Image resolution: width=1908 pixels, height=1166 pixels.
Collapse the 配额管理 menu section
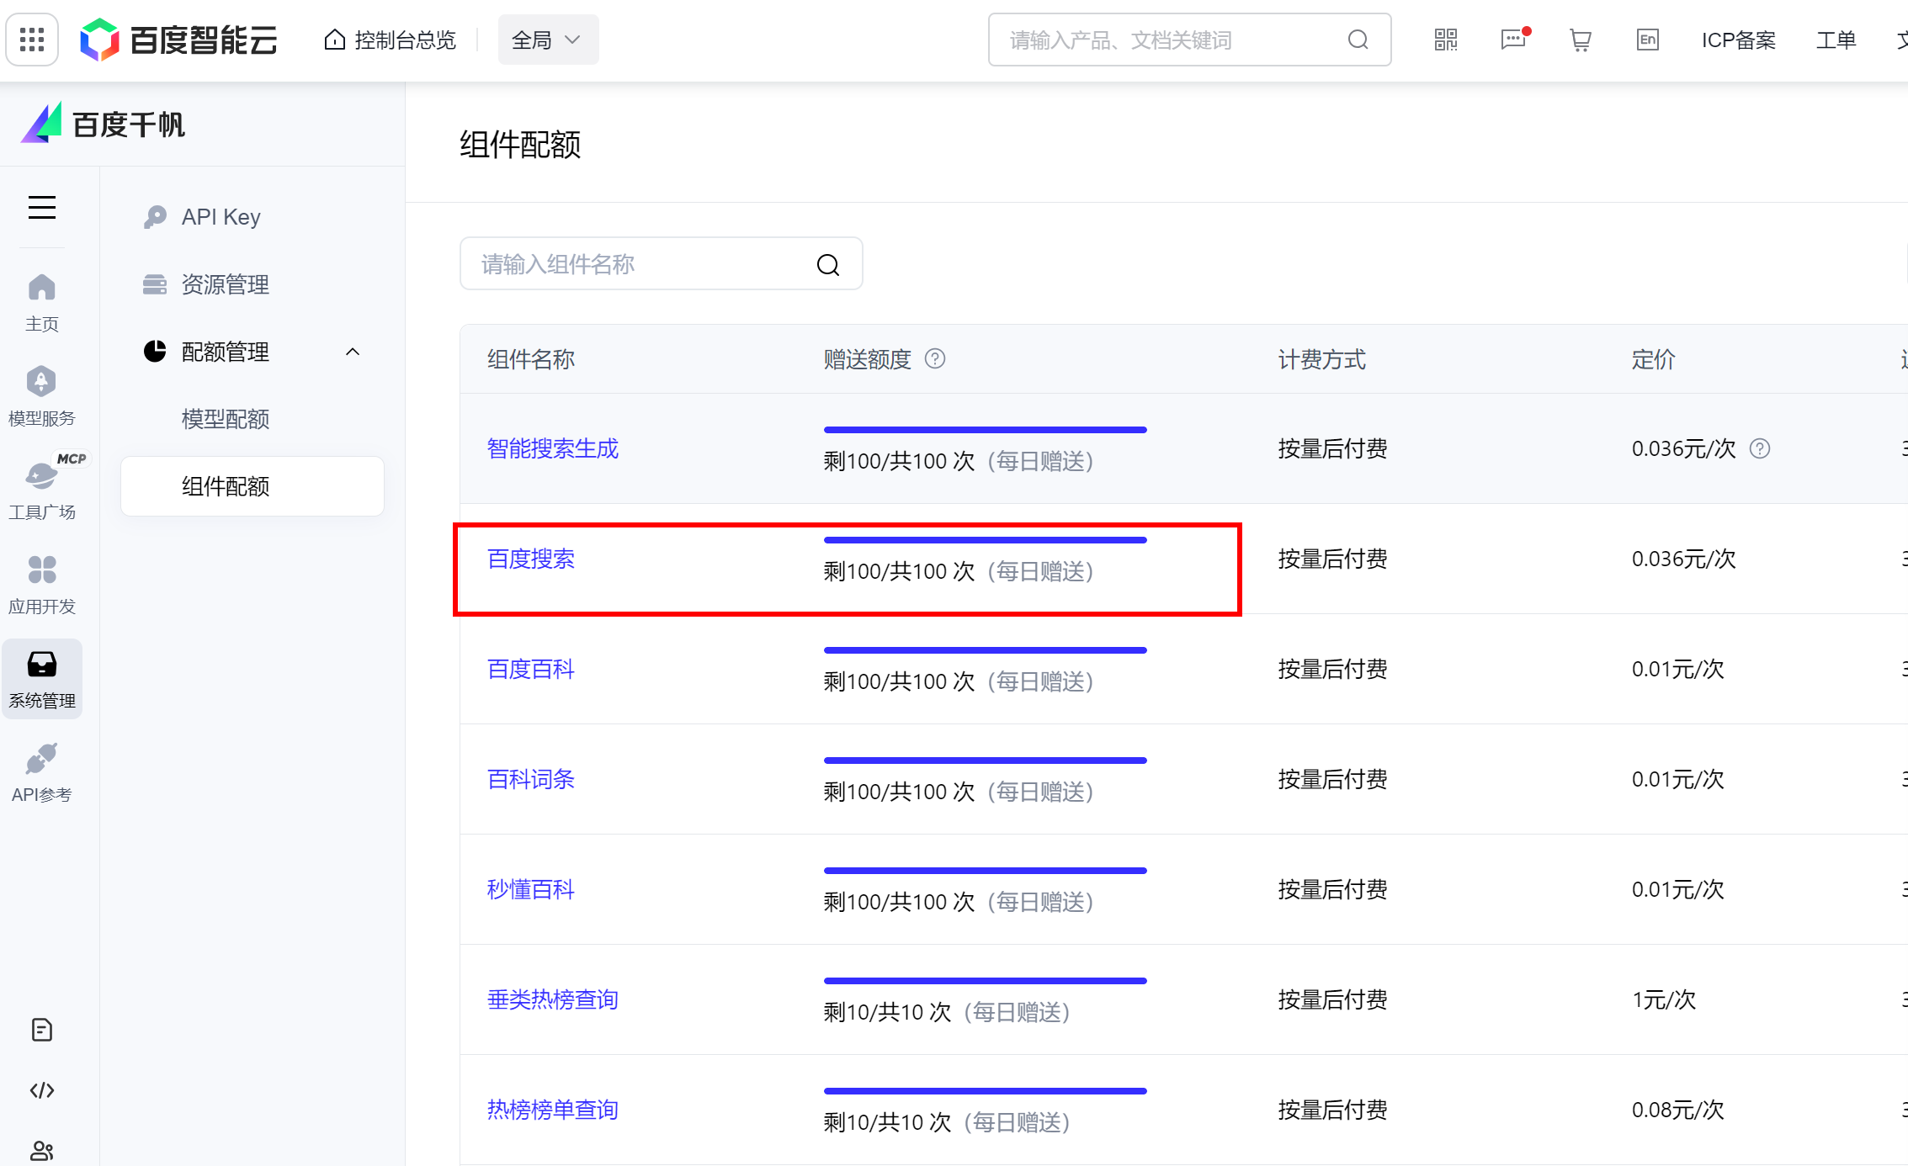point(226,352)
